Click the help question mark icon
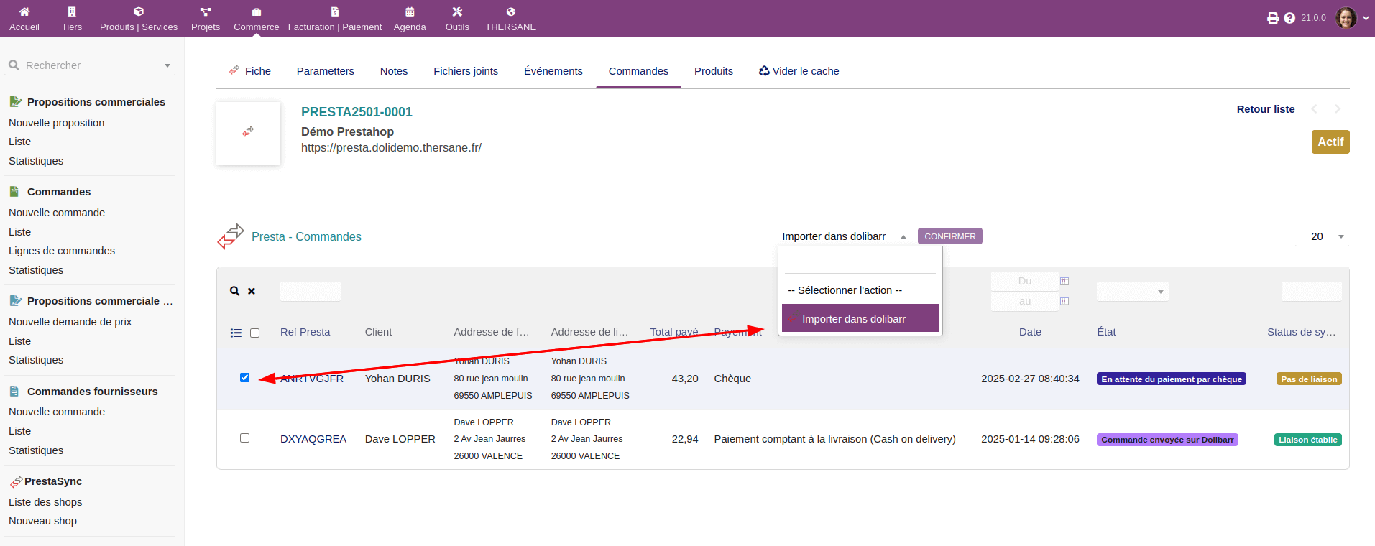Viewport: 1375px width, 546px height. pos(1289,18)
